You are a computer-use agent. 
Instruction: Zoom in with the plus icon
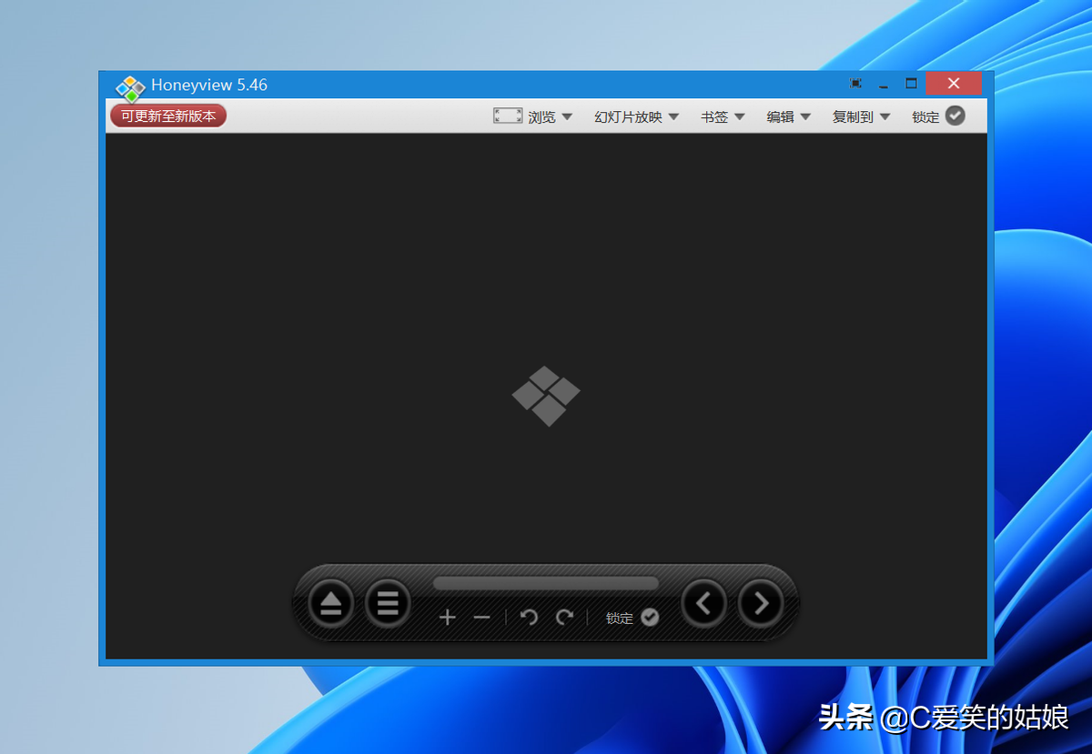click(447, 618)
